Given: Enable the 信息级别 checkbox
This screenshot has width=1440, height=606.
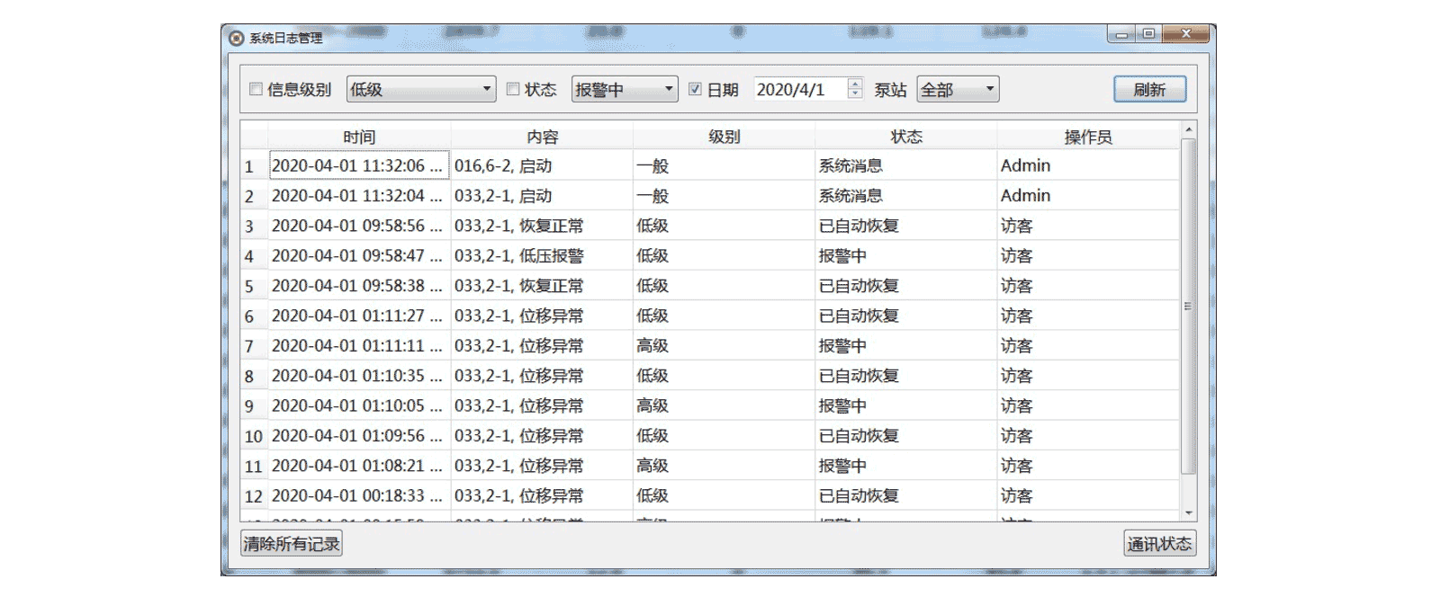Looking at the screenshot, I should [256, 89].
